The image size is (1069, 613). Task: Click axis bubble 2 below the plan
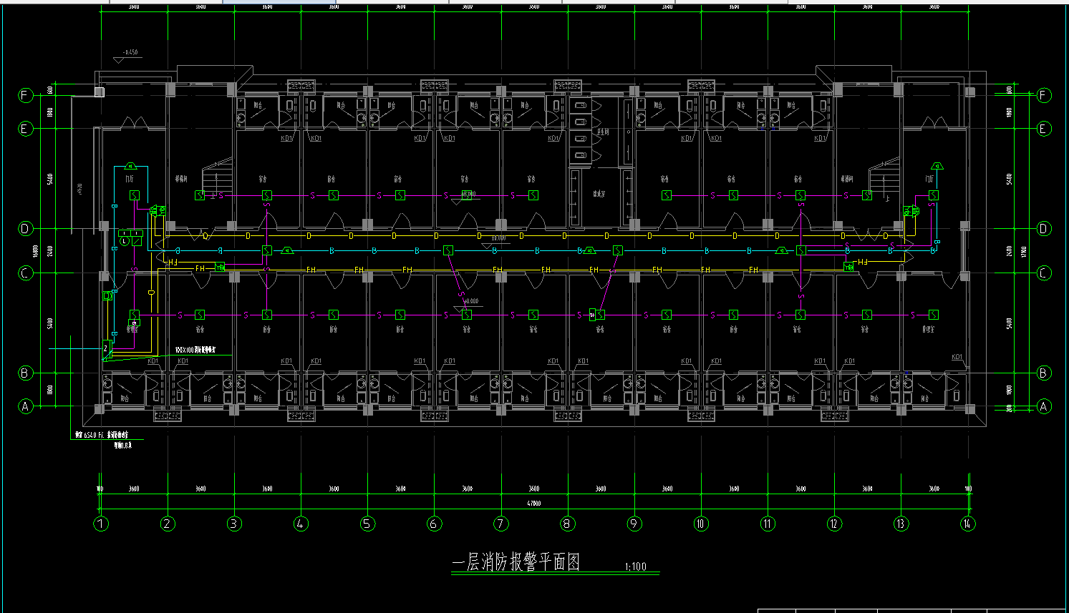point(168,524)
